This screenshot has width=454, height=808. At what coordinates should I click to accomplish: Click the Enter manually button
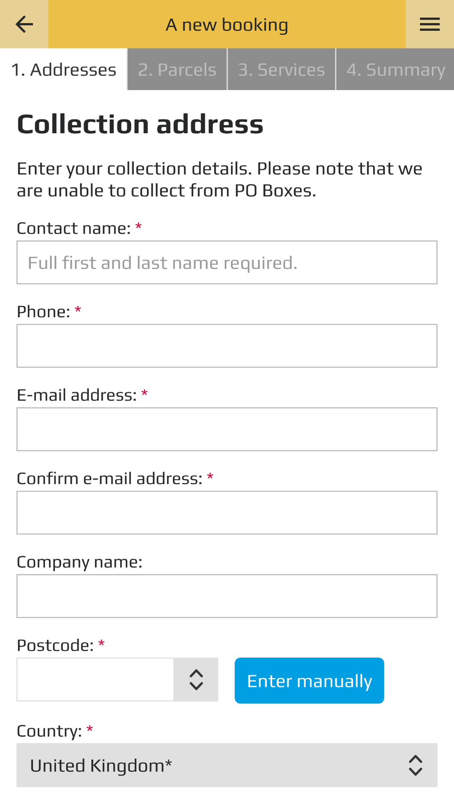pyautogui.click(x=309, y=681)
